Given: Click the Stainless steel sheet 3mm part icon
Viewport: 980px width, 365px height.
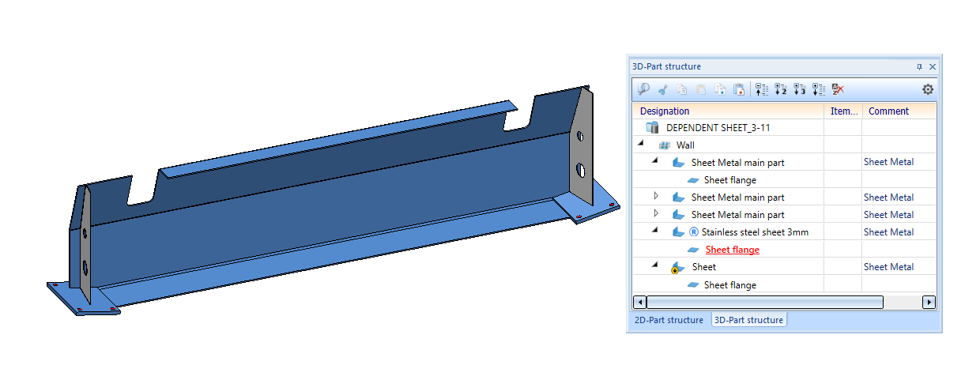Looking at the screenshot, I should (x=678, y=232).
